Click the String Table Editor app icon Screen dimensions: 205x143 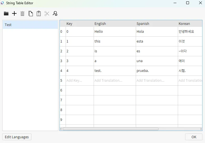click(x=3, y=3)
